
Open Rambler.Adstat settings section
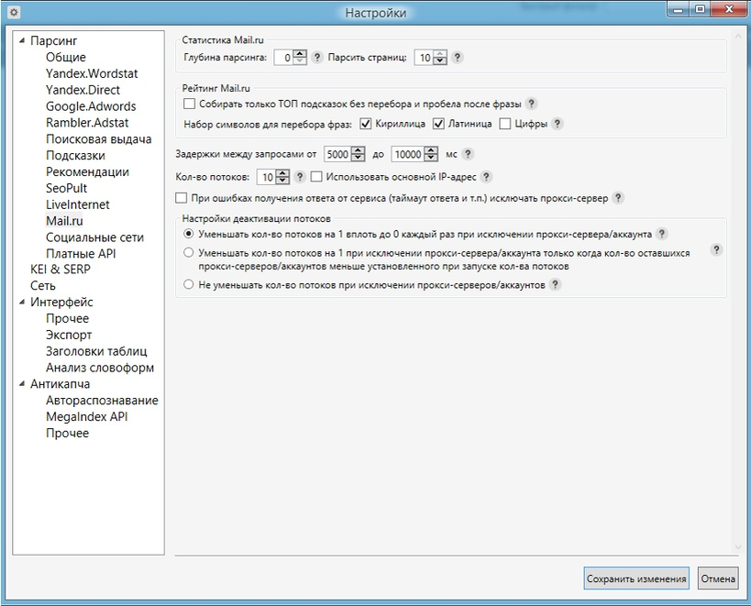(x=87, y=123)
